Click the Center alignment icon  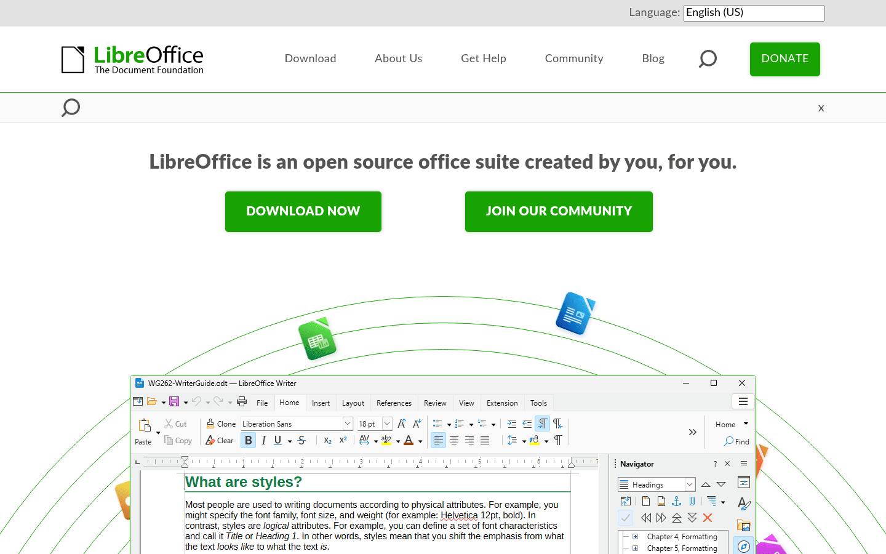coord(454,440)
